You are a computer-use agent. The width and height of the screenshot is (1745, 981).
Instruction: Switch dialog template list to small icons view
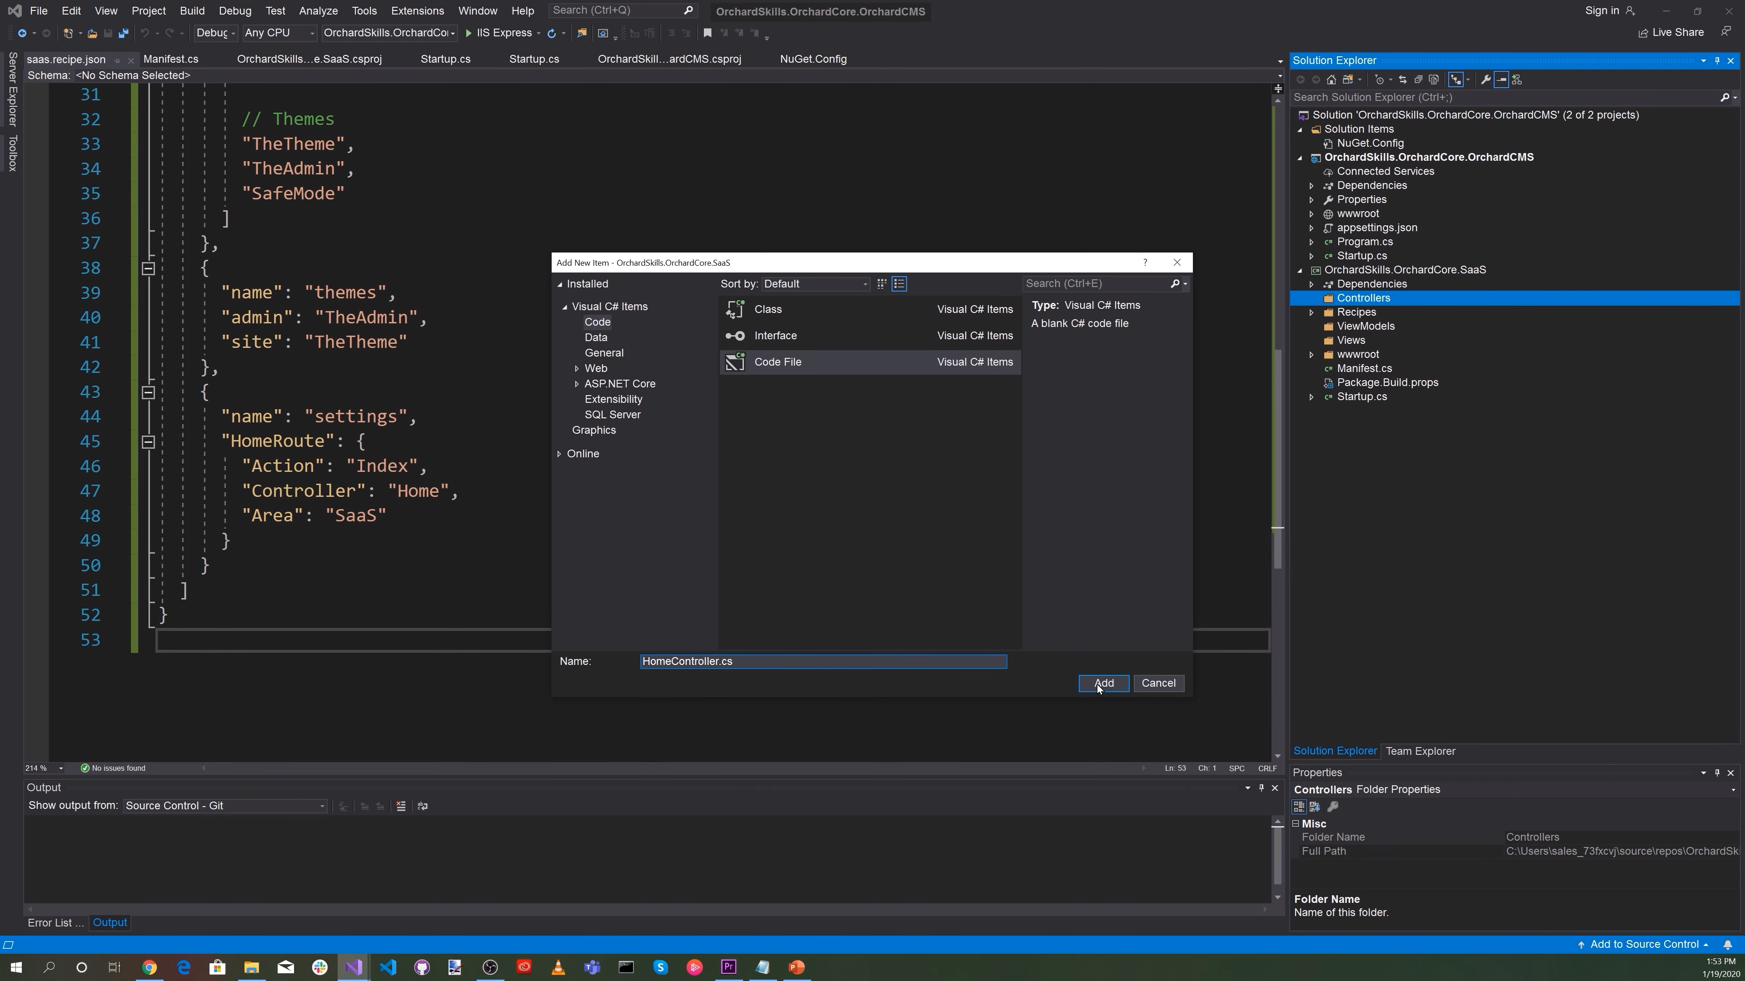click(899, 284)
